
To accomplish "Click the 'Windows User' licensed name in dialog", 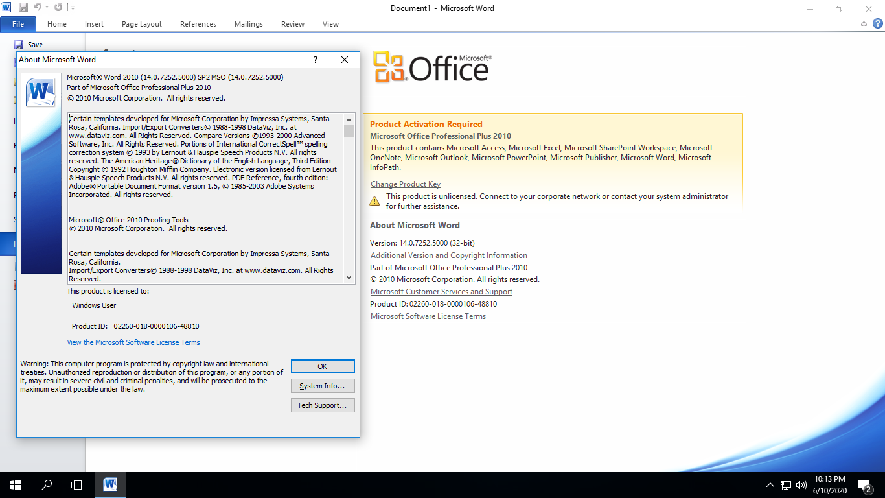I will point(94,305).
